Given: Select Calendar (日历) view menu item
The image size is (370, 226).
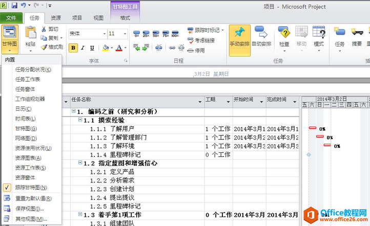Looking at the screenshot, I should (x=24, y=109).
